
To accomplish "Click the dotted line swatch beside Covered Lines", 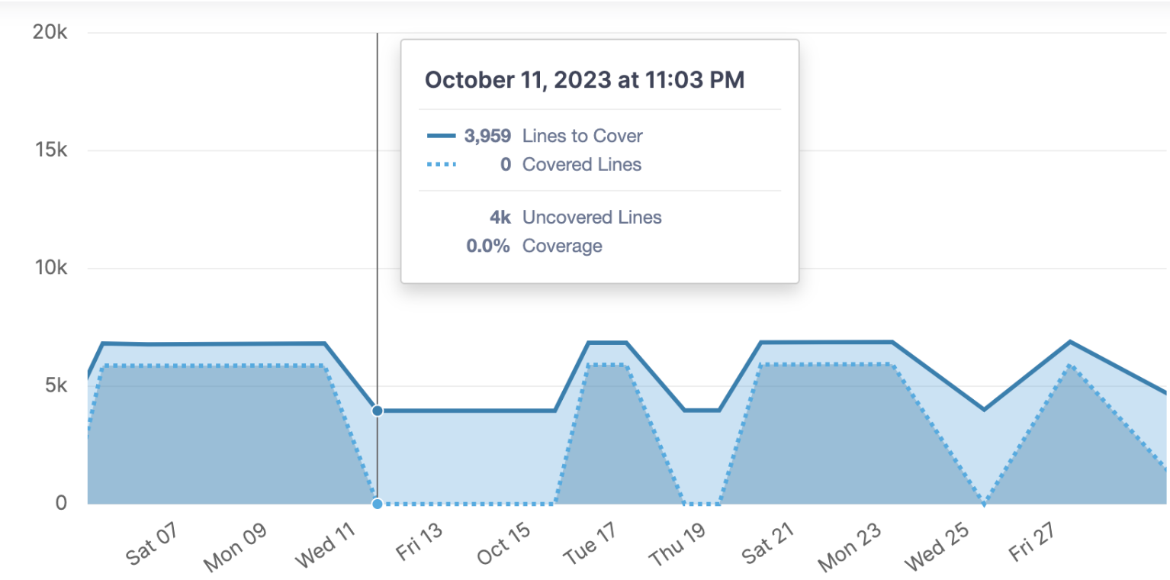I will (x=442, y=164).
